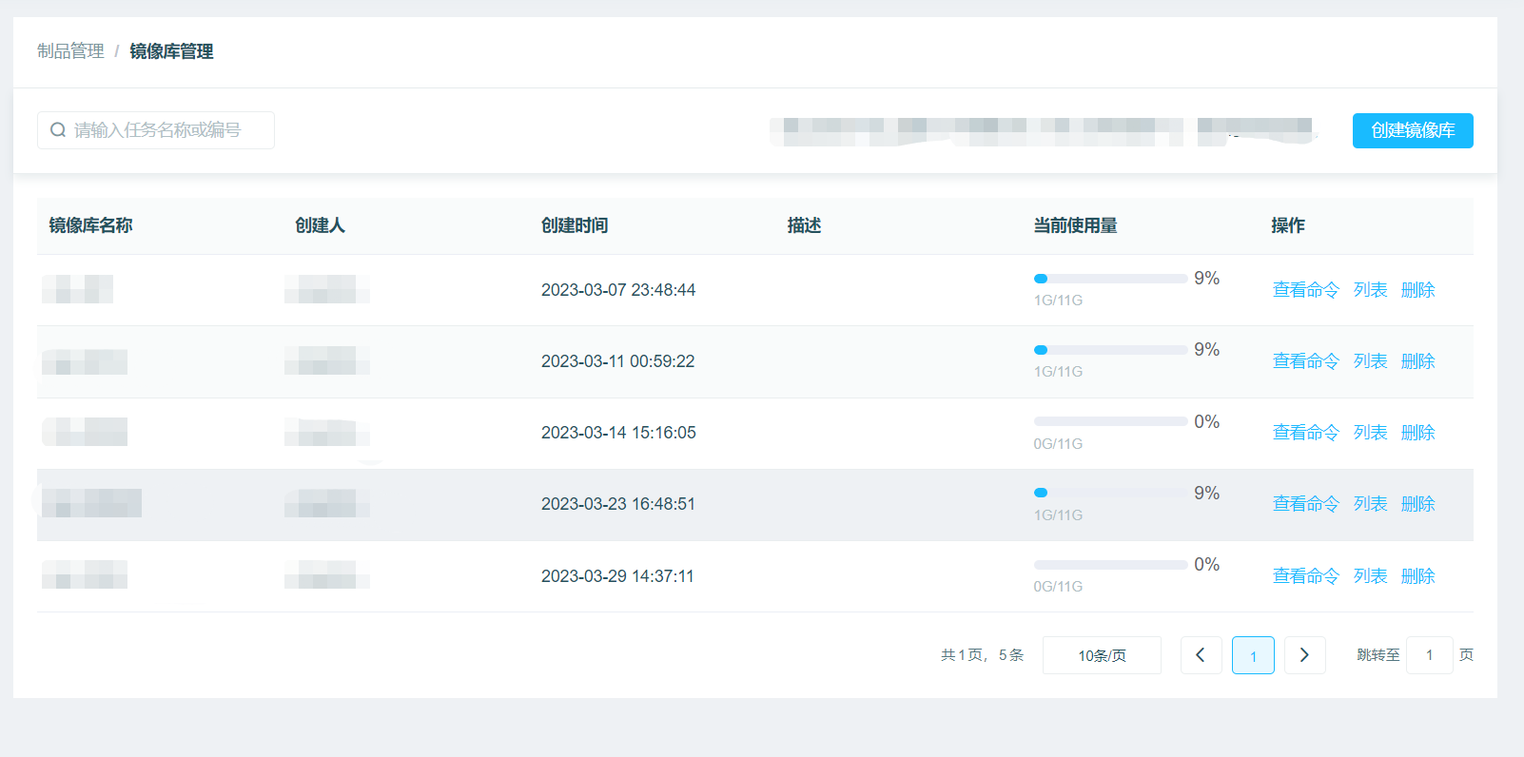Click usage bar in 2023-03-07 row

click(1110, 279)
